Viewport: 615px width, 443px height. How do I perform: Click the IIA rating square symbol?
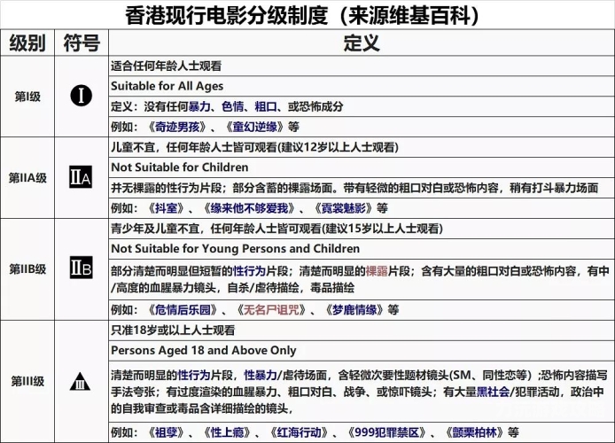tap(81, 177)
